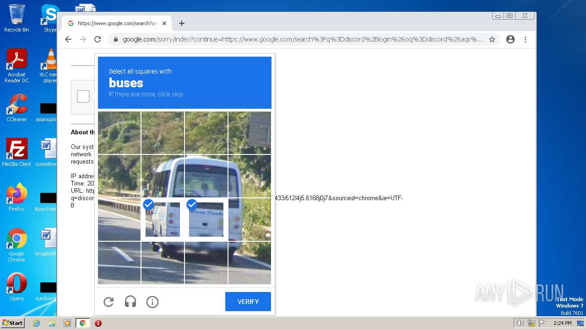Bookmark this page with the star icon
This screenshot has width=586, height=329.
coord(492,39)
